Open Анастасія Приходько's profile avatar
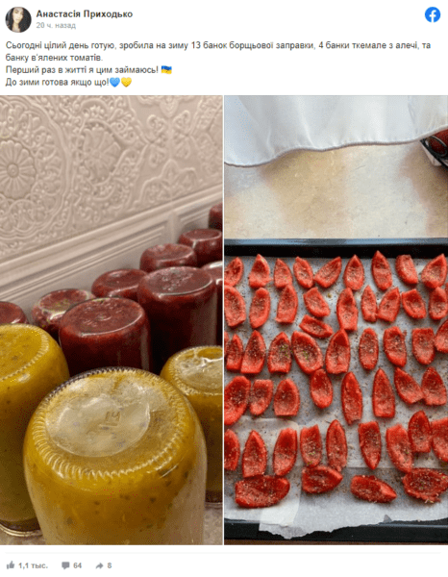This screenshot has width=448, height=577. tap(18, 19)
